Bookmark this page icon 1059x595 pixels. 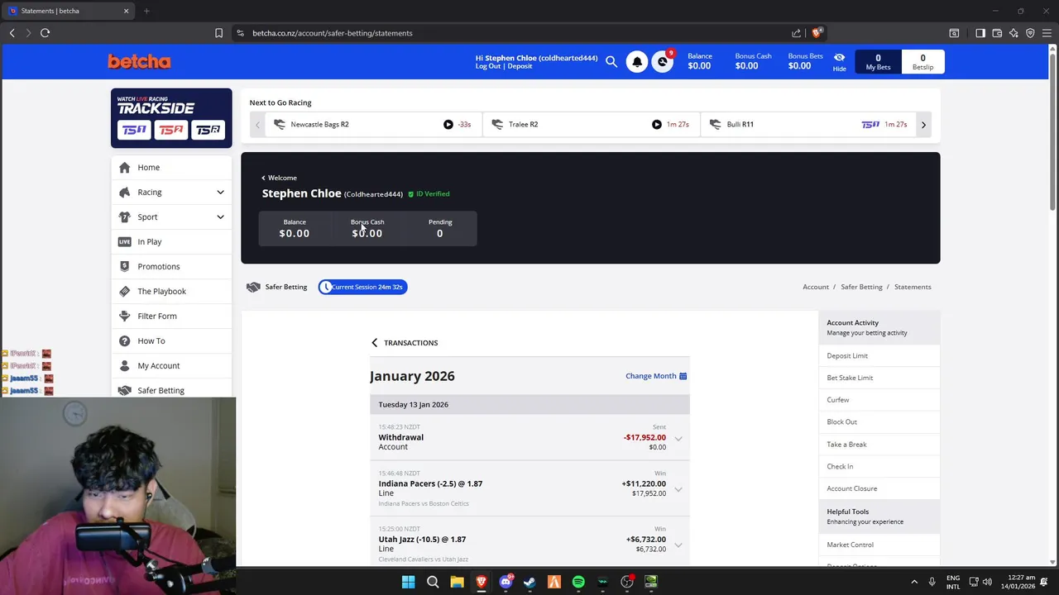(x=218, y=33)
